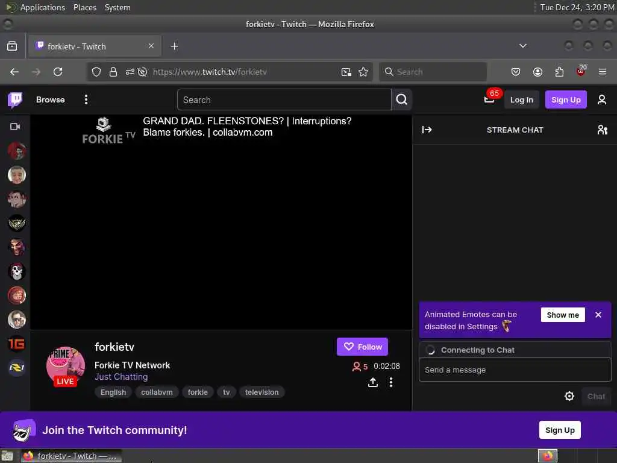Open the bottom sidebar channel with yellow logo
617x463 pixels.
(16, 368)
